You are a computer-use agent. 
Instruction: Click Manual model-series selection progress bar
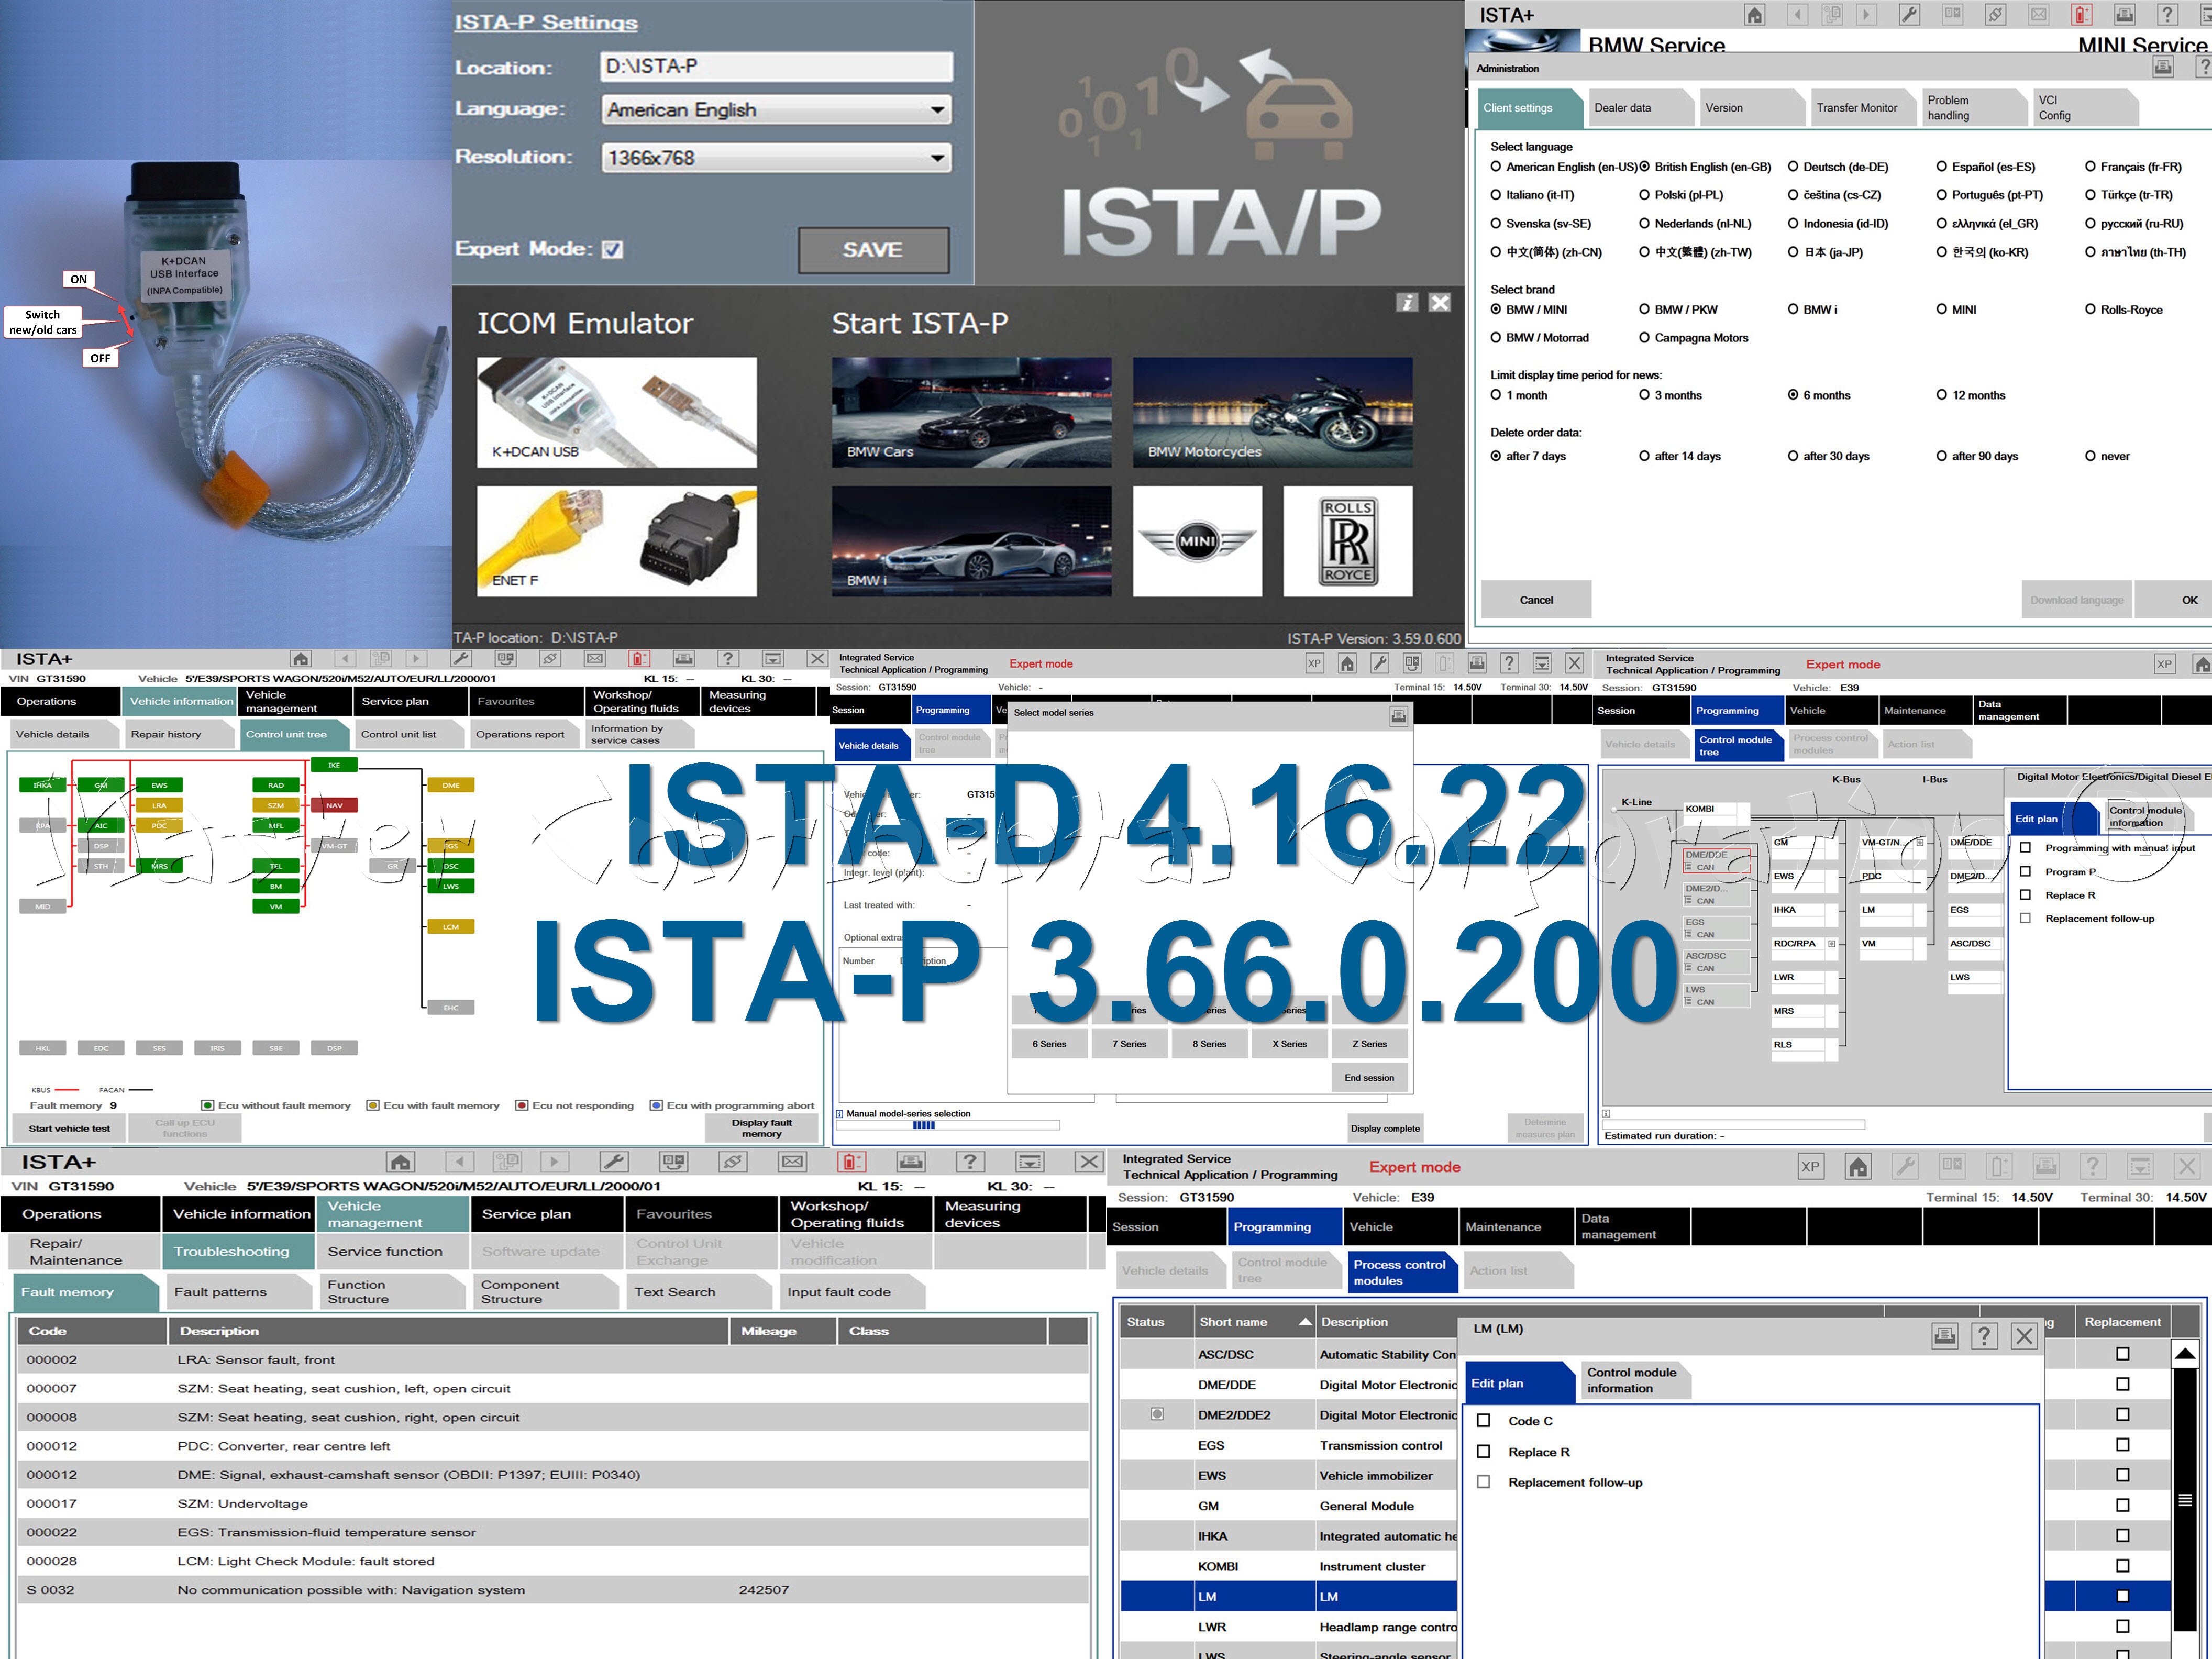tap(948, 1126)
